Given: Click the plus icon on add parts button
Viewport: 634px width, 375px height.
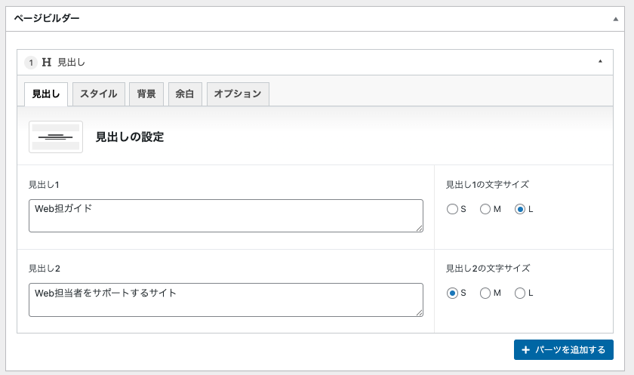Looking at the screenshot, I should (x=525, y=350).
